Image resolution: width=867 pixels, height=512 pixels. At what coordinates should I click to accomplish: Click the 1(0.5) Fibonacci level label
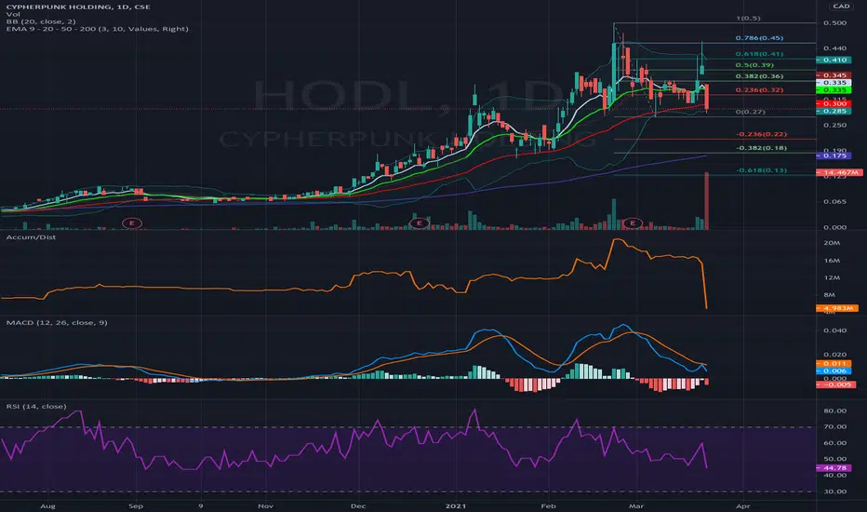pyautogui.click(x=748, y=18)
